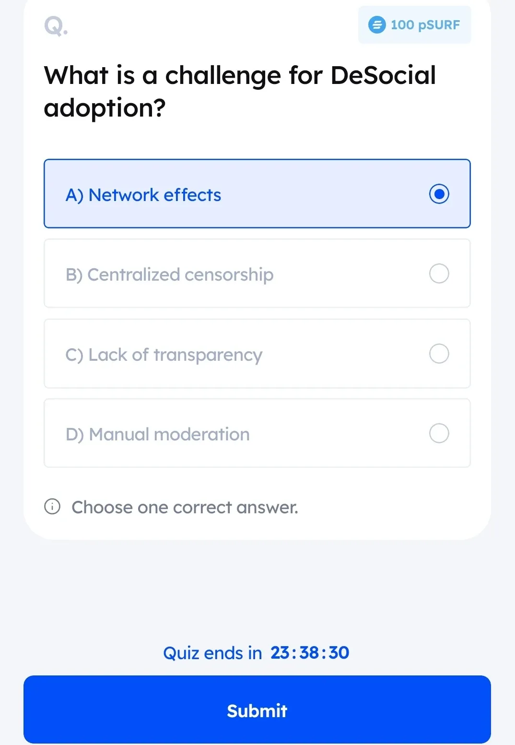Click the info icon beside the answer hint
515x745 pixels.
pos(52,507)
